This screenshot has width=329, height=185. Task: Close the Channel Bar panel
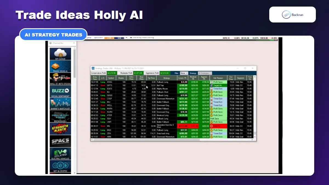[x=74, y=43]
